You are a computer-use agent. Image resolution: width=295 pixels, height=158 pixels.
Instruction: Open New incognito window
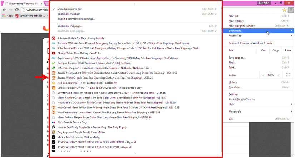[x=259, y=26]
